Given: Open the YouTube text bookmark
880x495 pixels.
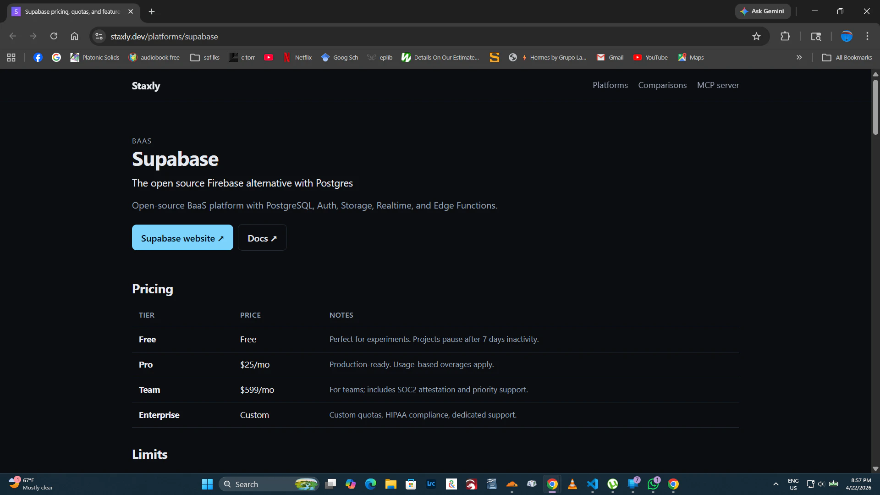Looking at the screenshot, I should (650, 57).
